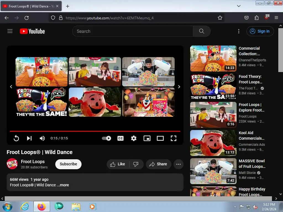Open the Windows Start menu
This screenshot has height=212, width=283.
tap(7, 206)
